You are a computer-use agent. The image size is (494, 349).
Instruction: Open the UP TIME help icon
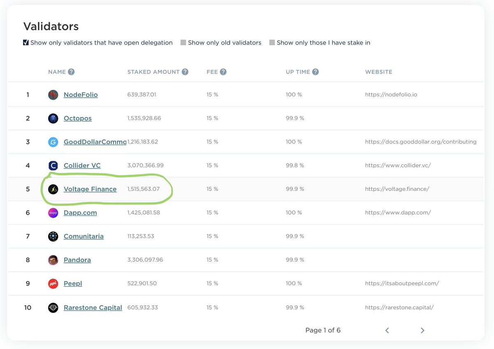(315, 72)
